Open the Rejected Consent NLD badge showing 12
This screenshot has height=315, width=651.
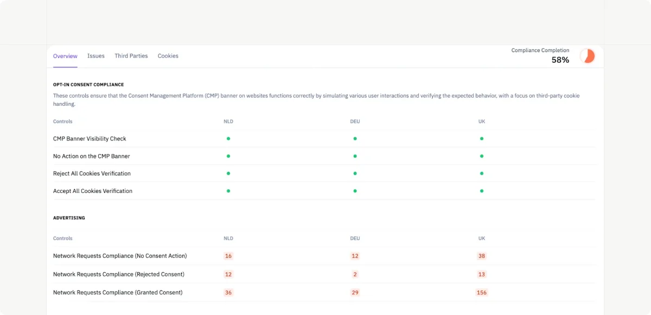pyautogui.click(x=228, y=274)
